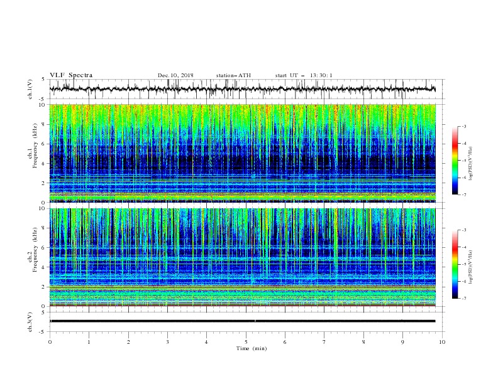The image size is (498, 384).
Task: Click the "10" frequency tick of ch.2 spectrogram
Action: click(x=43, y=208)
